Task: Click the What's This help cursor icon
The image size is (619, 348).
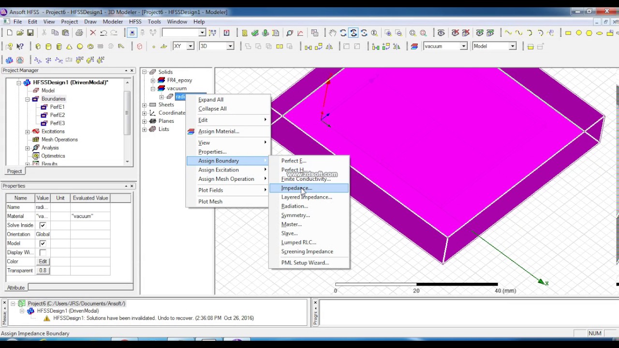Action: coord(20,46)
